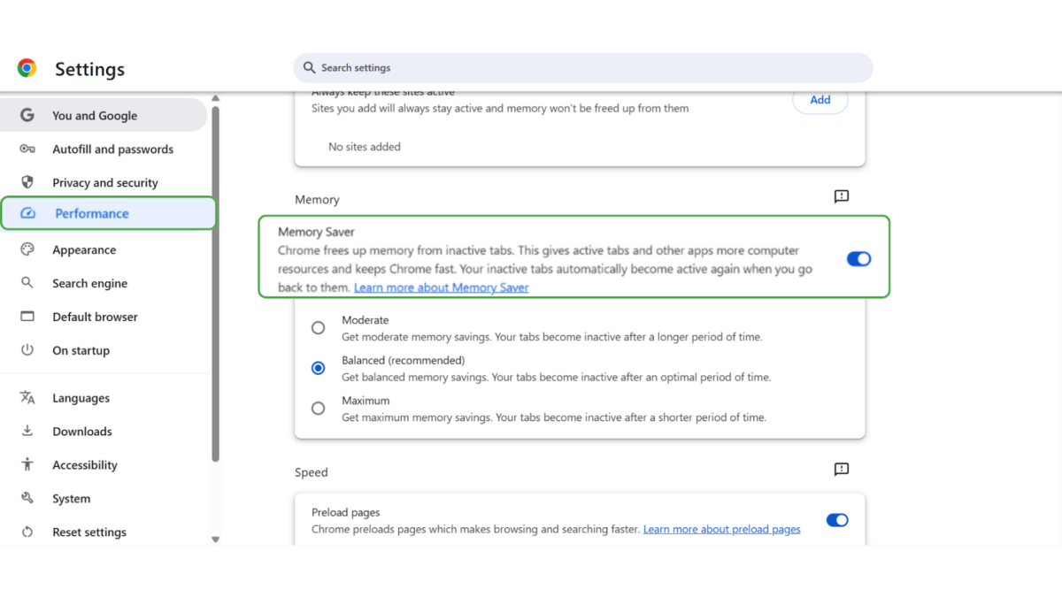Click the feedback icon next to Speed heading

click(x=842, y=470)
